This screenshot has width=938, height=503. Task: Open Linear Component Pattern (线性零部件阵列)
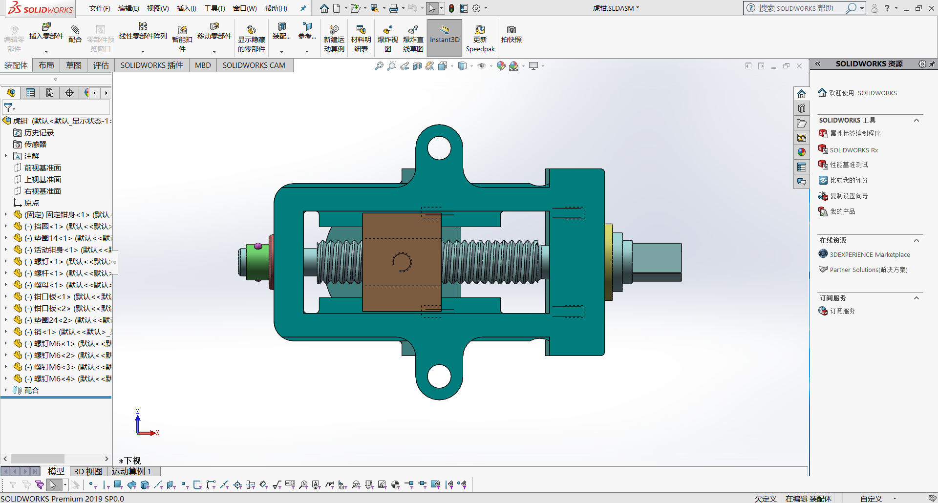pyautogui.click(x=143, y=31)
